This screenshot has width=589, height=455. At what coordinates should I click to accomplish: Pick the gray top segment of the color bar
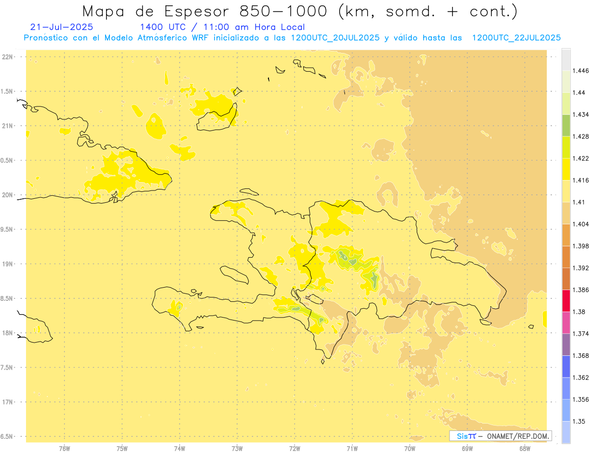pyautogui.click(x=566, y=59)
